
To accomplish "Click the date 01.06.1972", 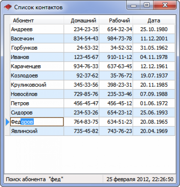I will (154, 103).
